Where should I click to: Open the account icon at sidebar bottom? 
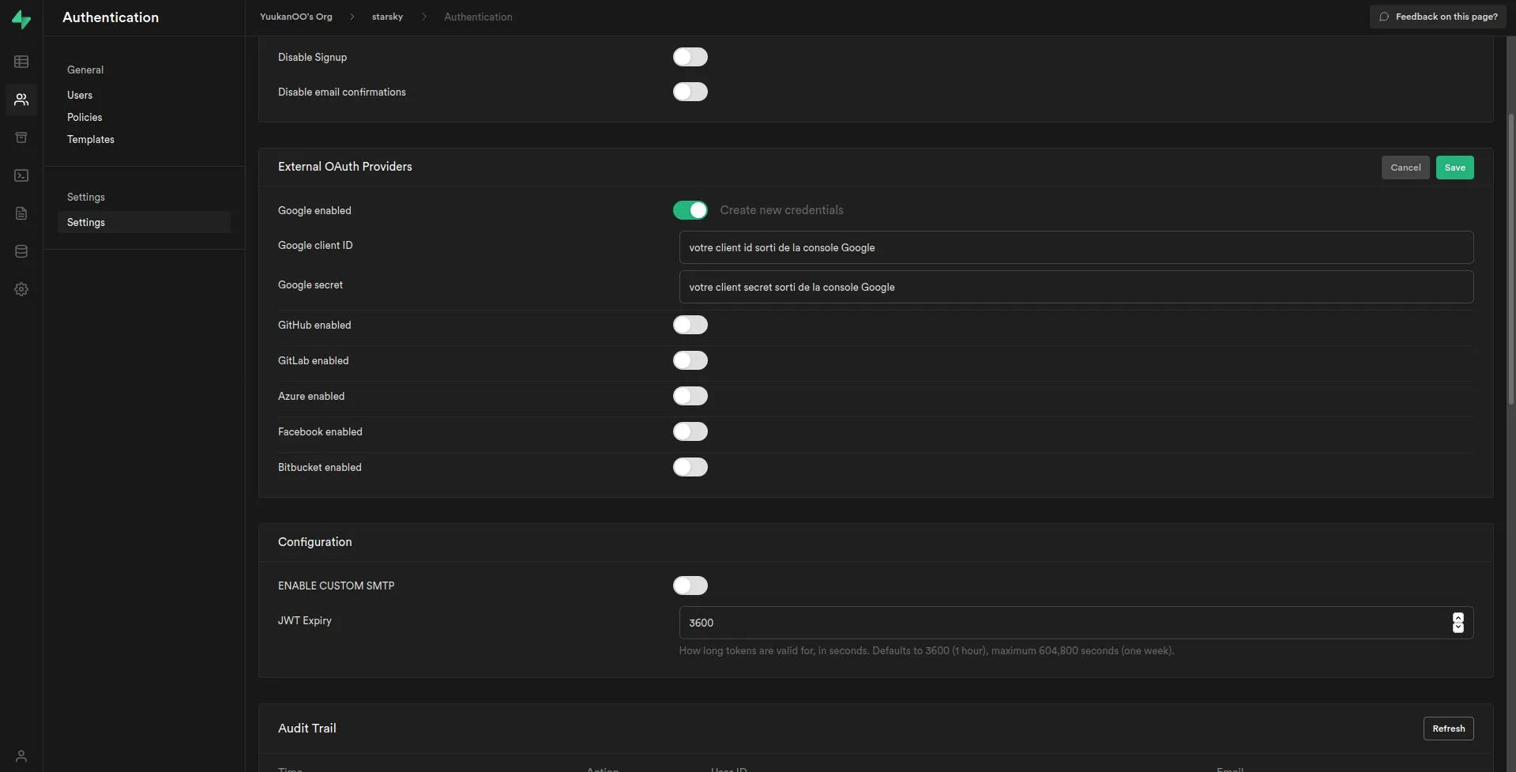click(21, 755)
